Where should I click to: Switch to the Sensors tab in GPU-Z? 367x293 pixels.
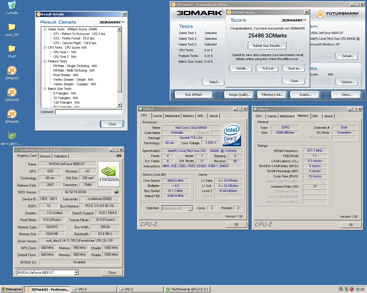point(45,156)
